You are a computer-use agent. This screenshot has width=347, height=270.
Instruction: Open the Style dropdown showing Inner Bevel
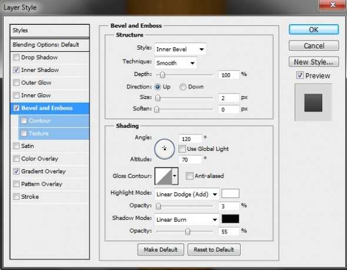coord(180,49)
